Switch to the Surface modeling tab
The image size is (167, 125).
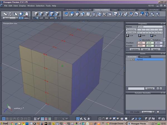(128, 10)
